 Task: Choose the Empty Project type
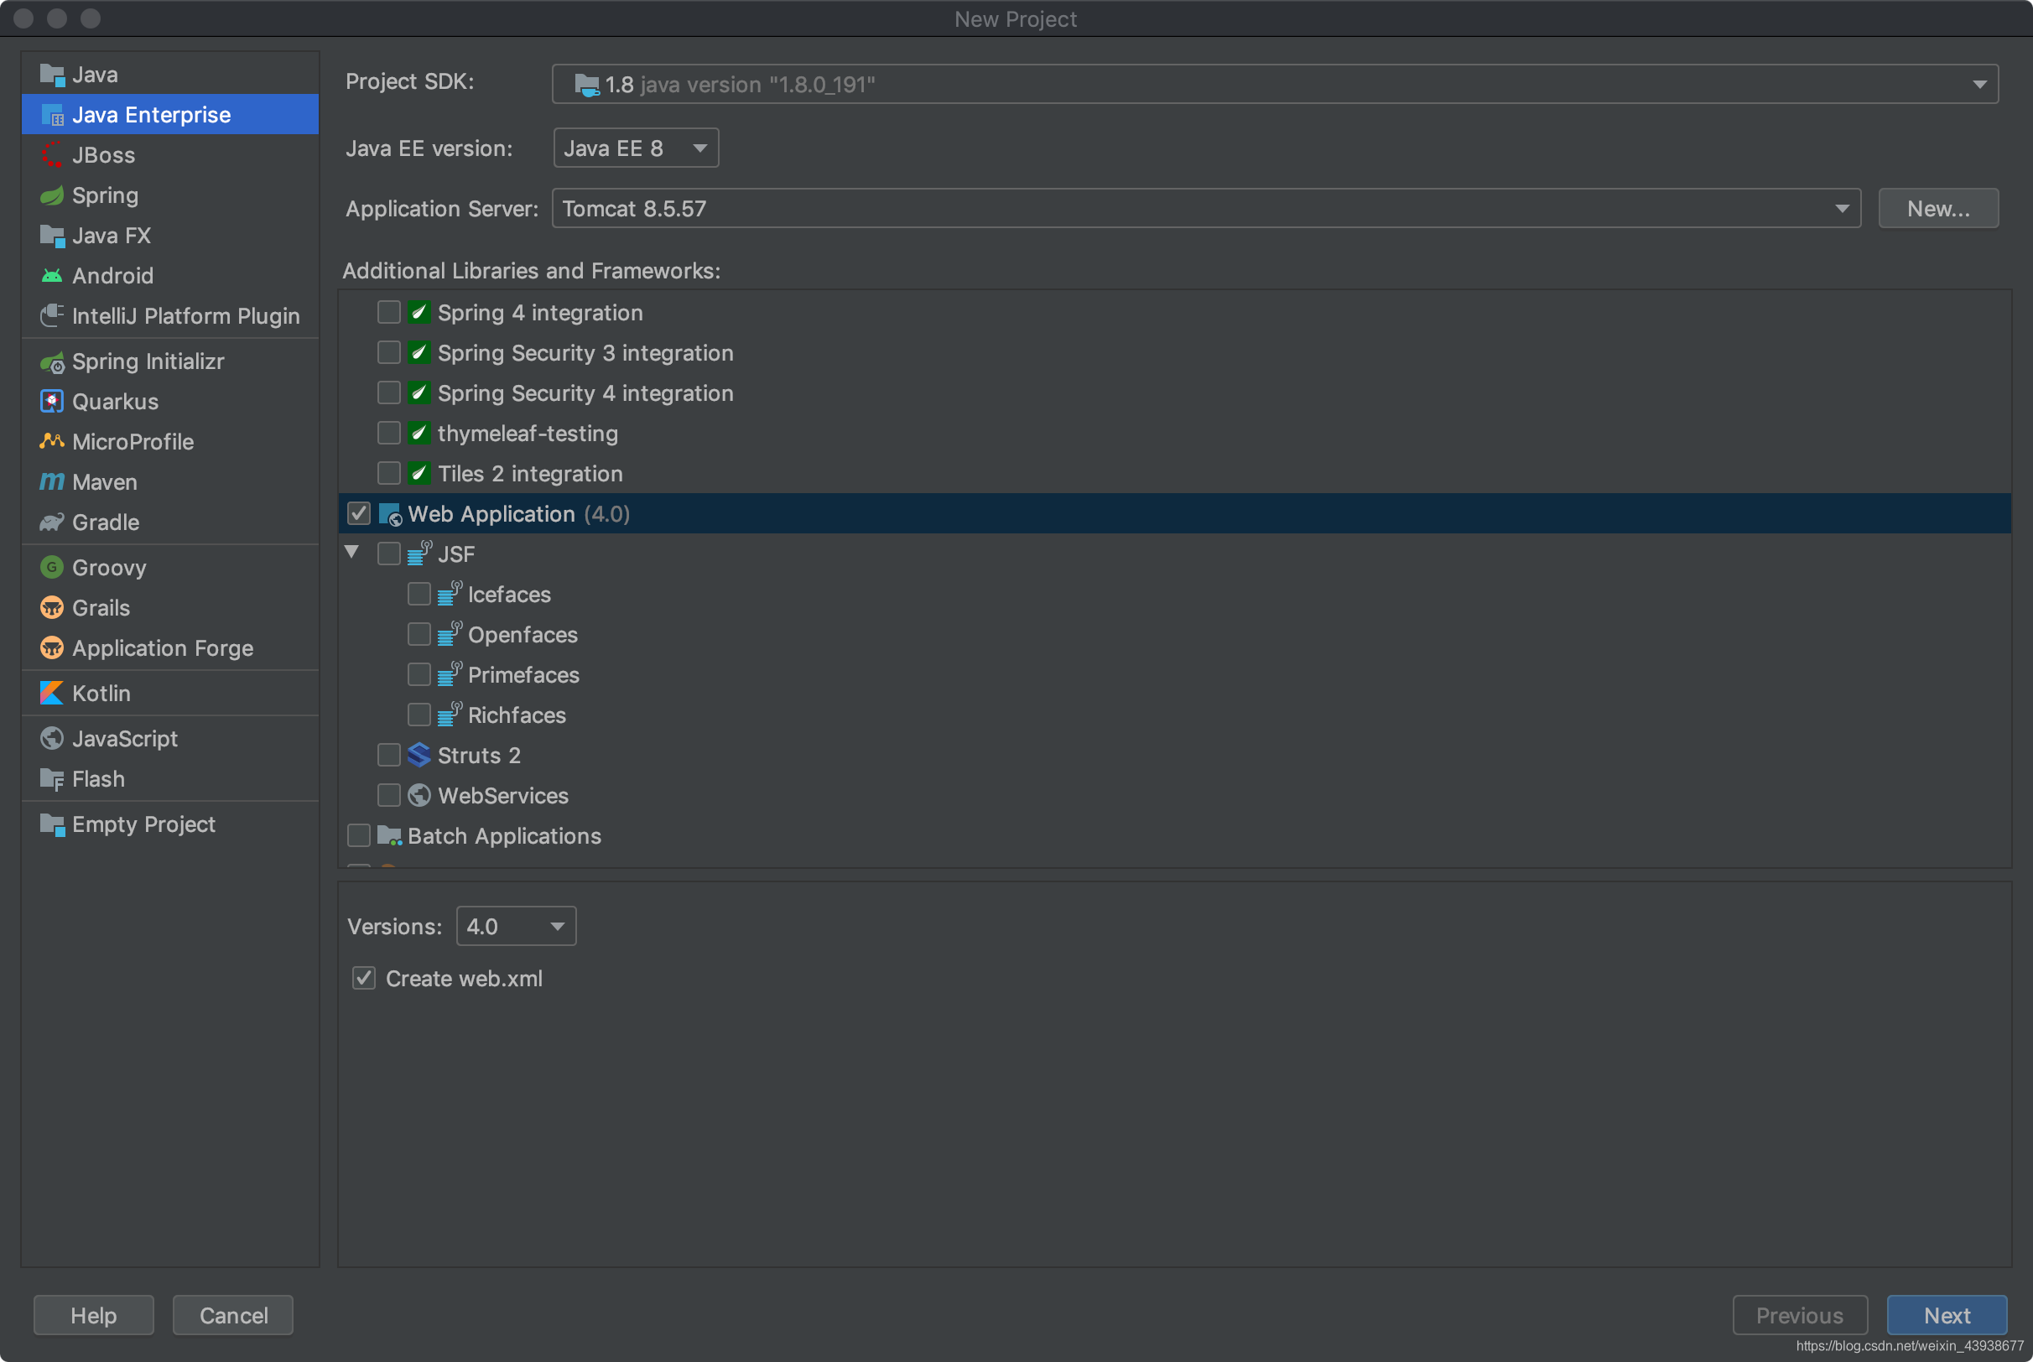pyautogui.click(x=170, y=825)
